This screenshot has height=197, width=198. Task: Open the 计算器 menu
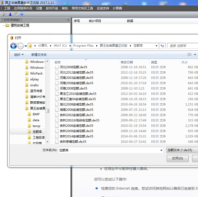(117, 8)
